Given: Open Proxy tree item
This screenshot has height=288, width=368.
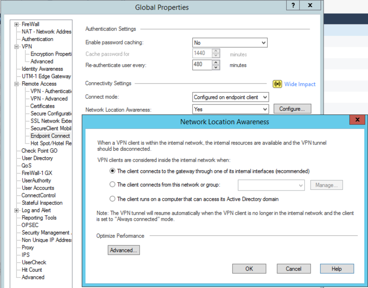Looking at the screenshot, I should 28,247.
